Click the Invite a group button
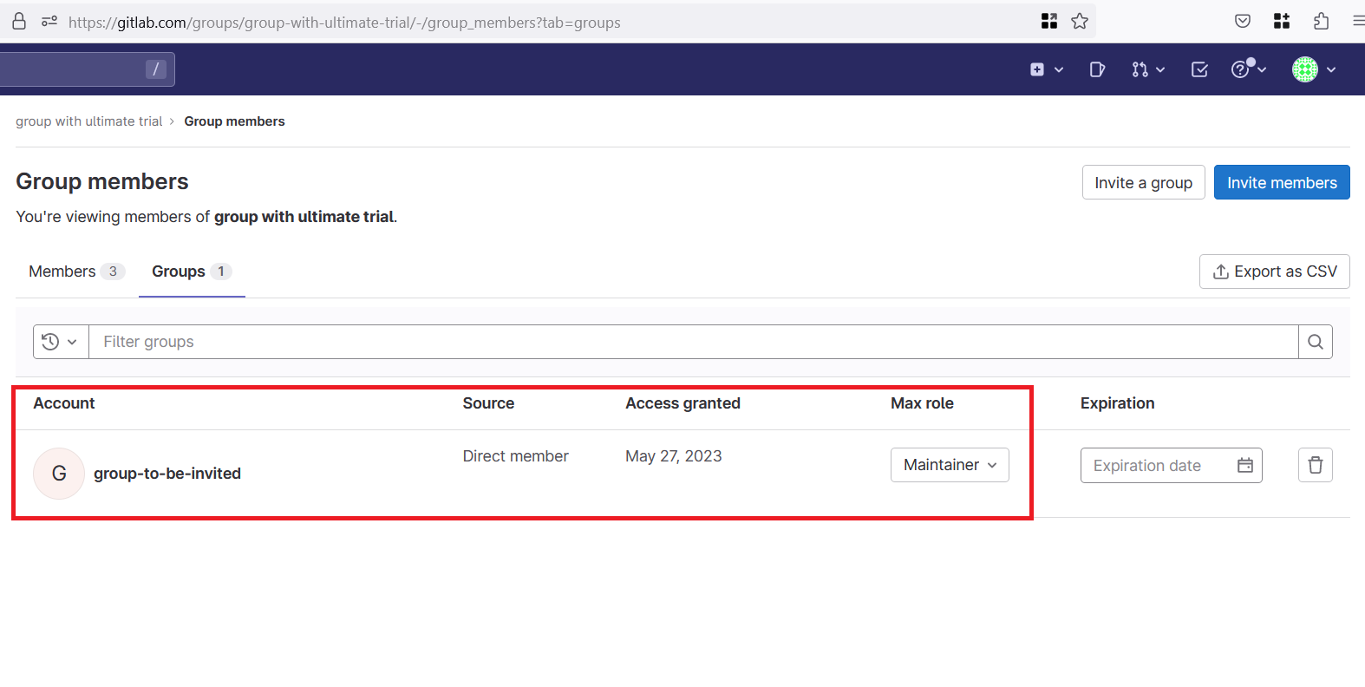 click(x=1143, y=182)
